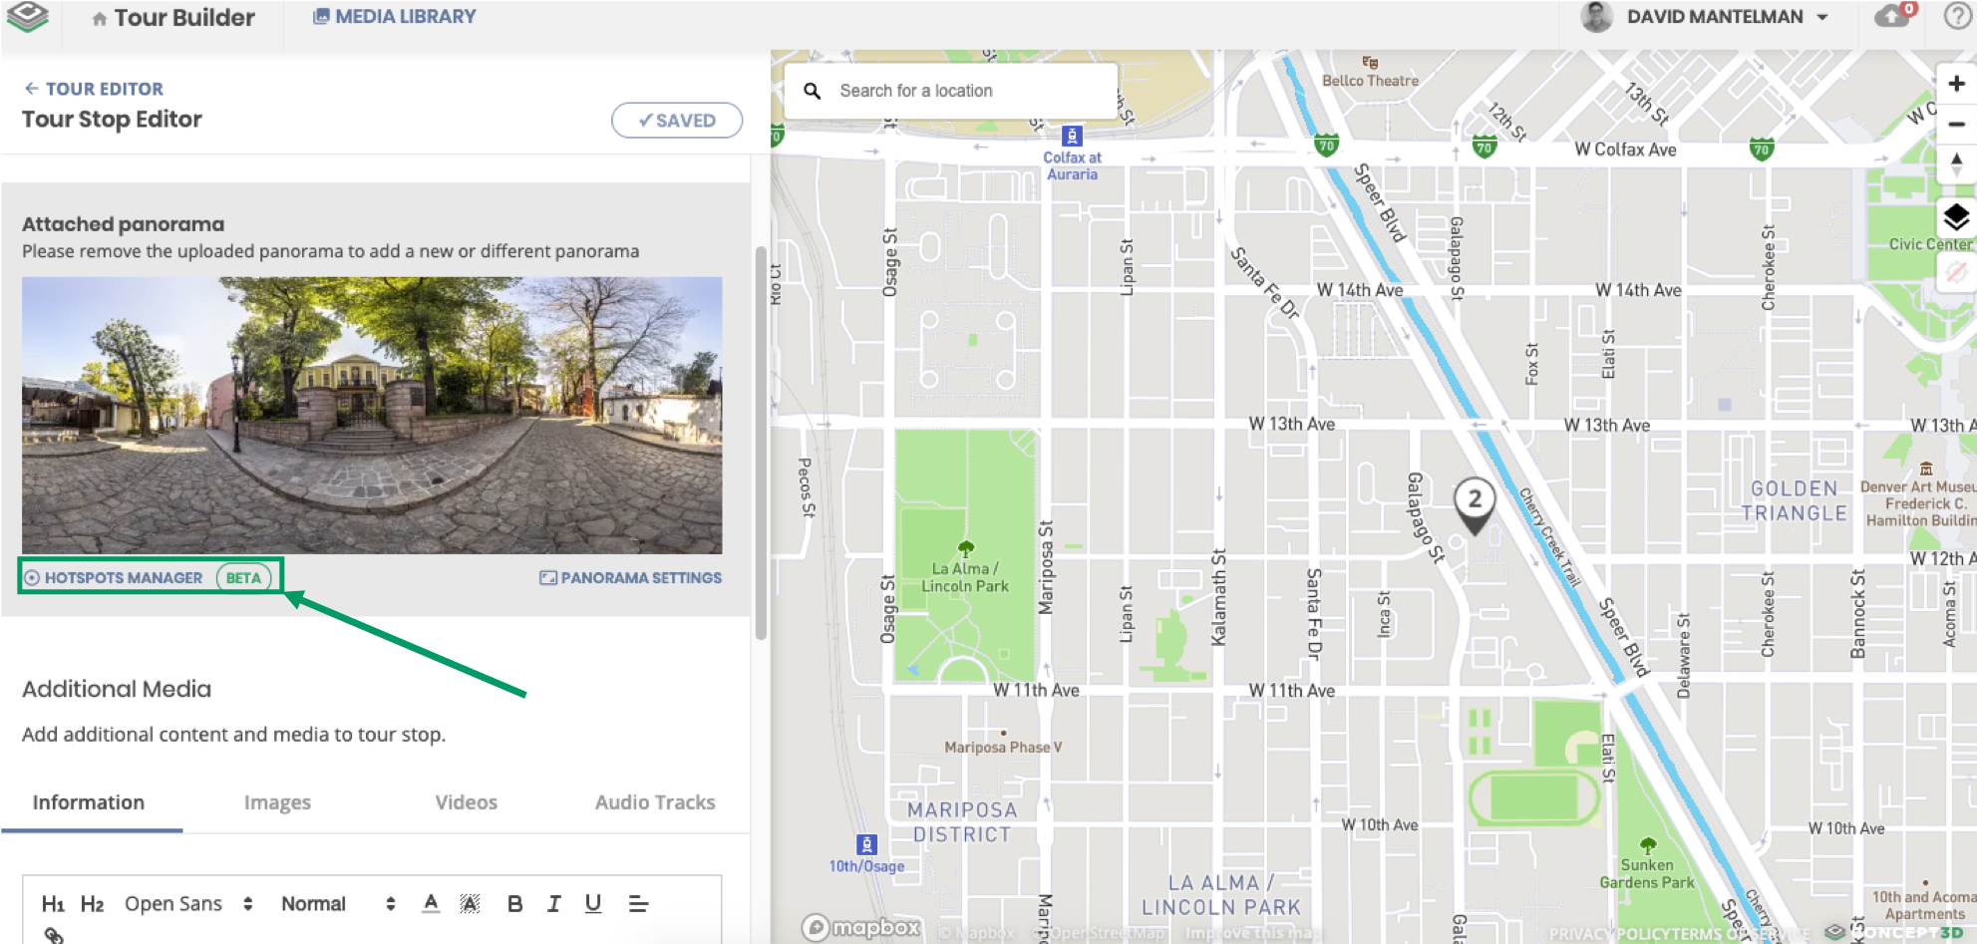Click the Sunken Gardens Park label
This screenshot has width=1977, height=944.
point(1647,873)
